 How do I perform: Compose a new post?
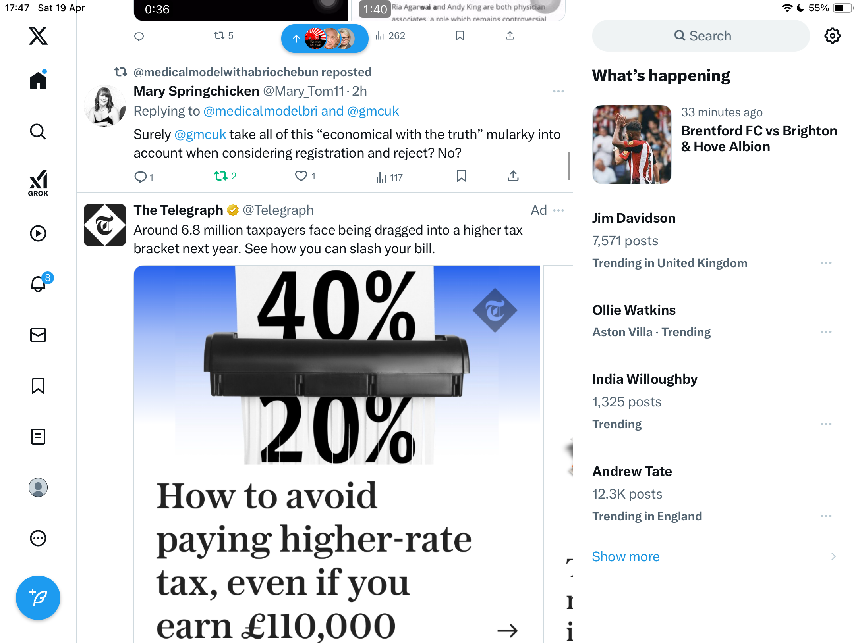(x=38, y=598)
